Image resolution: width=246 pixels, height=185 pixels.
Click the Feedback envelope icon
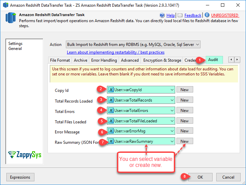pos(180,15)
